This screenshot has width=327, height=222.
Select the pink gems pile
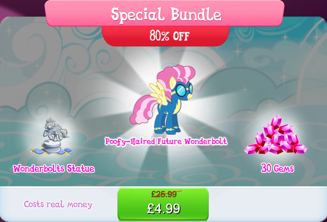[276, 135]
